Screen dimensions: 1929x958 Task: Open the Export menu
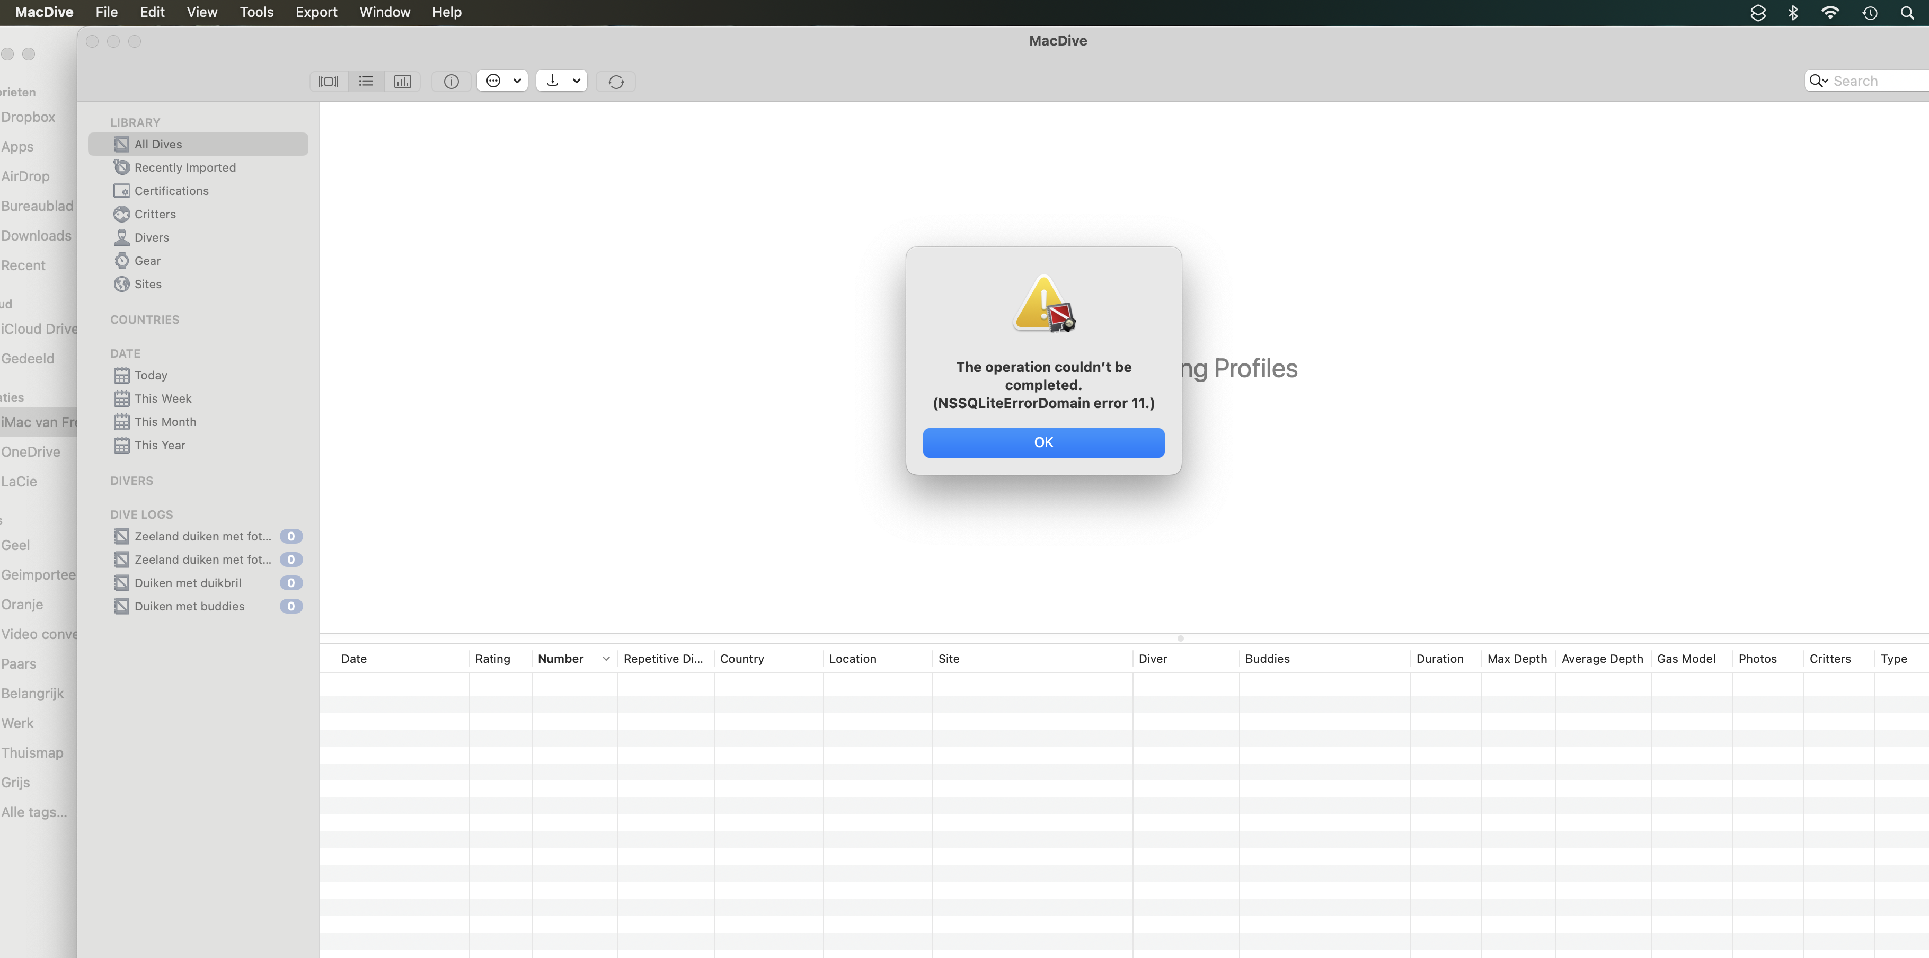(x=316, y=13)
